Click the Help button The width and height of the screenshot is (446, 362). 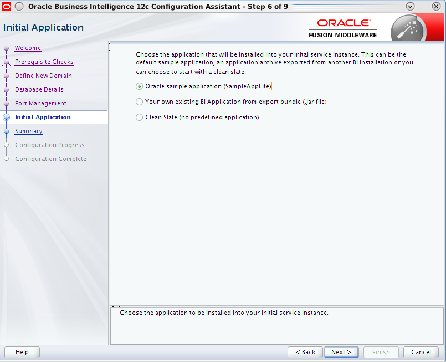(22, 353)
